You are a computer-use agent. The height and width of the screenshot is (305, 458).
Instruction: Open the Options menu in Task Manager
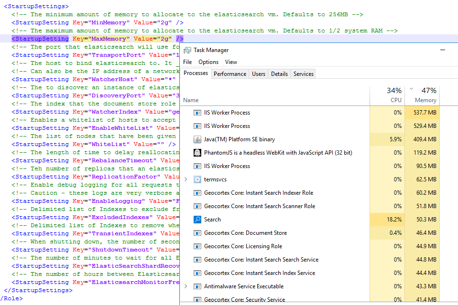pos(208,62)
